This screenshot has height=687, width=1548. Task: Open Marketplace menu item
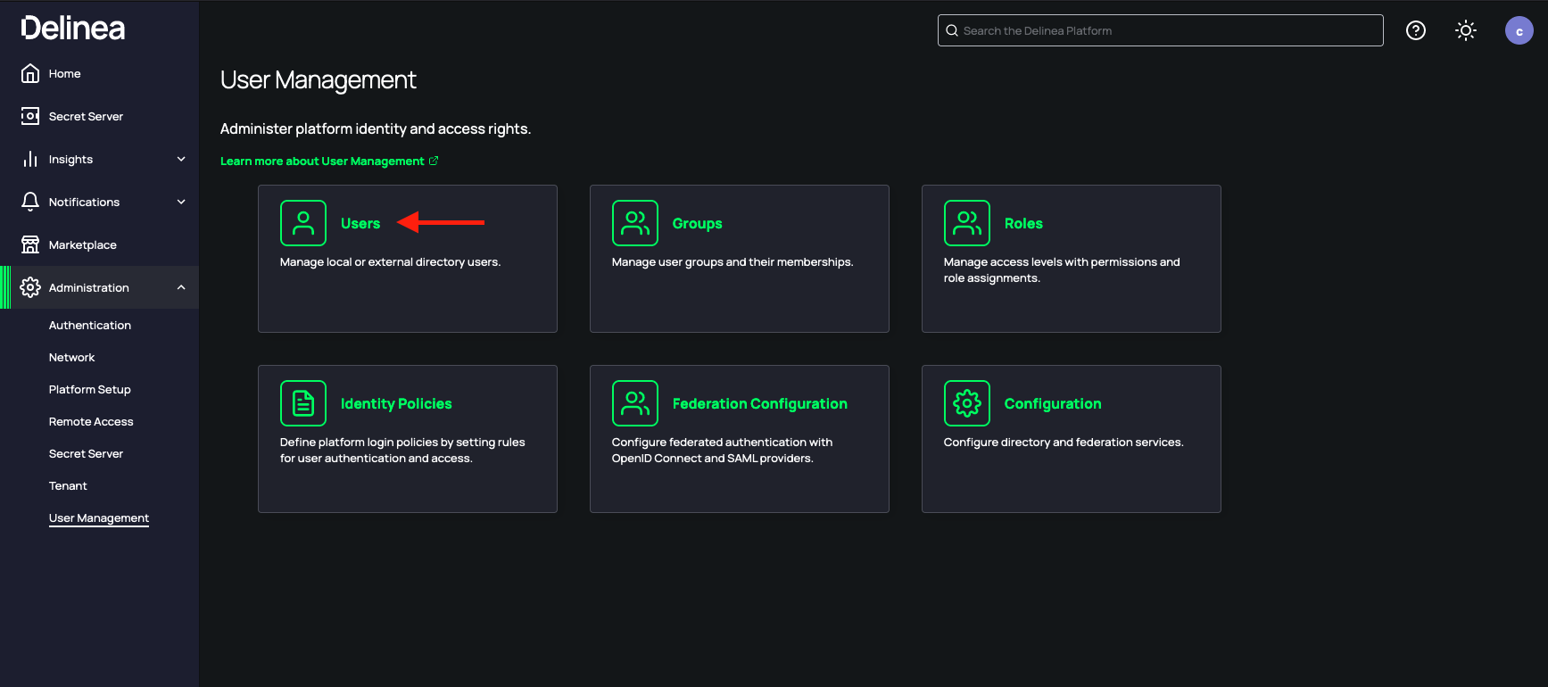82,245
